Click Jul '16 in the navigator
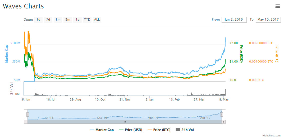 point(49,118)
